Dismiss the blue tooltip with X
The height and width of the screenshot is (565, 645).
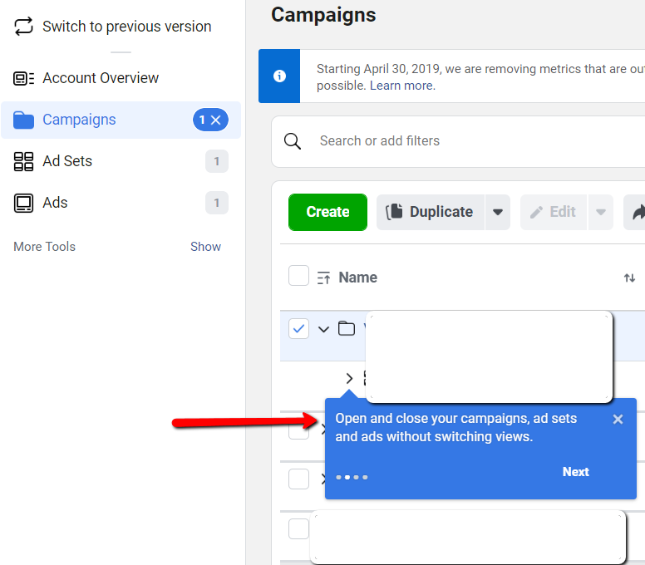618,420
